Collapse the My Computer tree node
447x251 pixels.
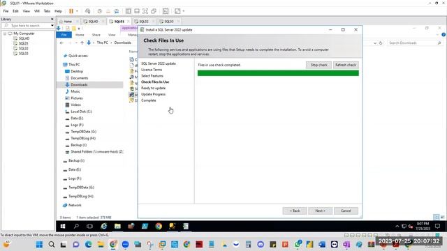click(5, 33)
